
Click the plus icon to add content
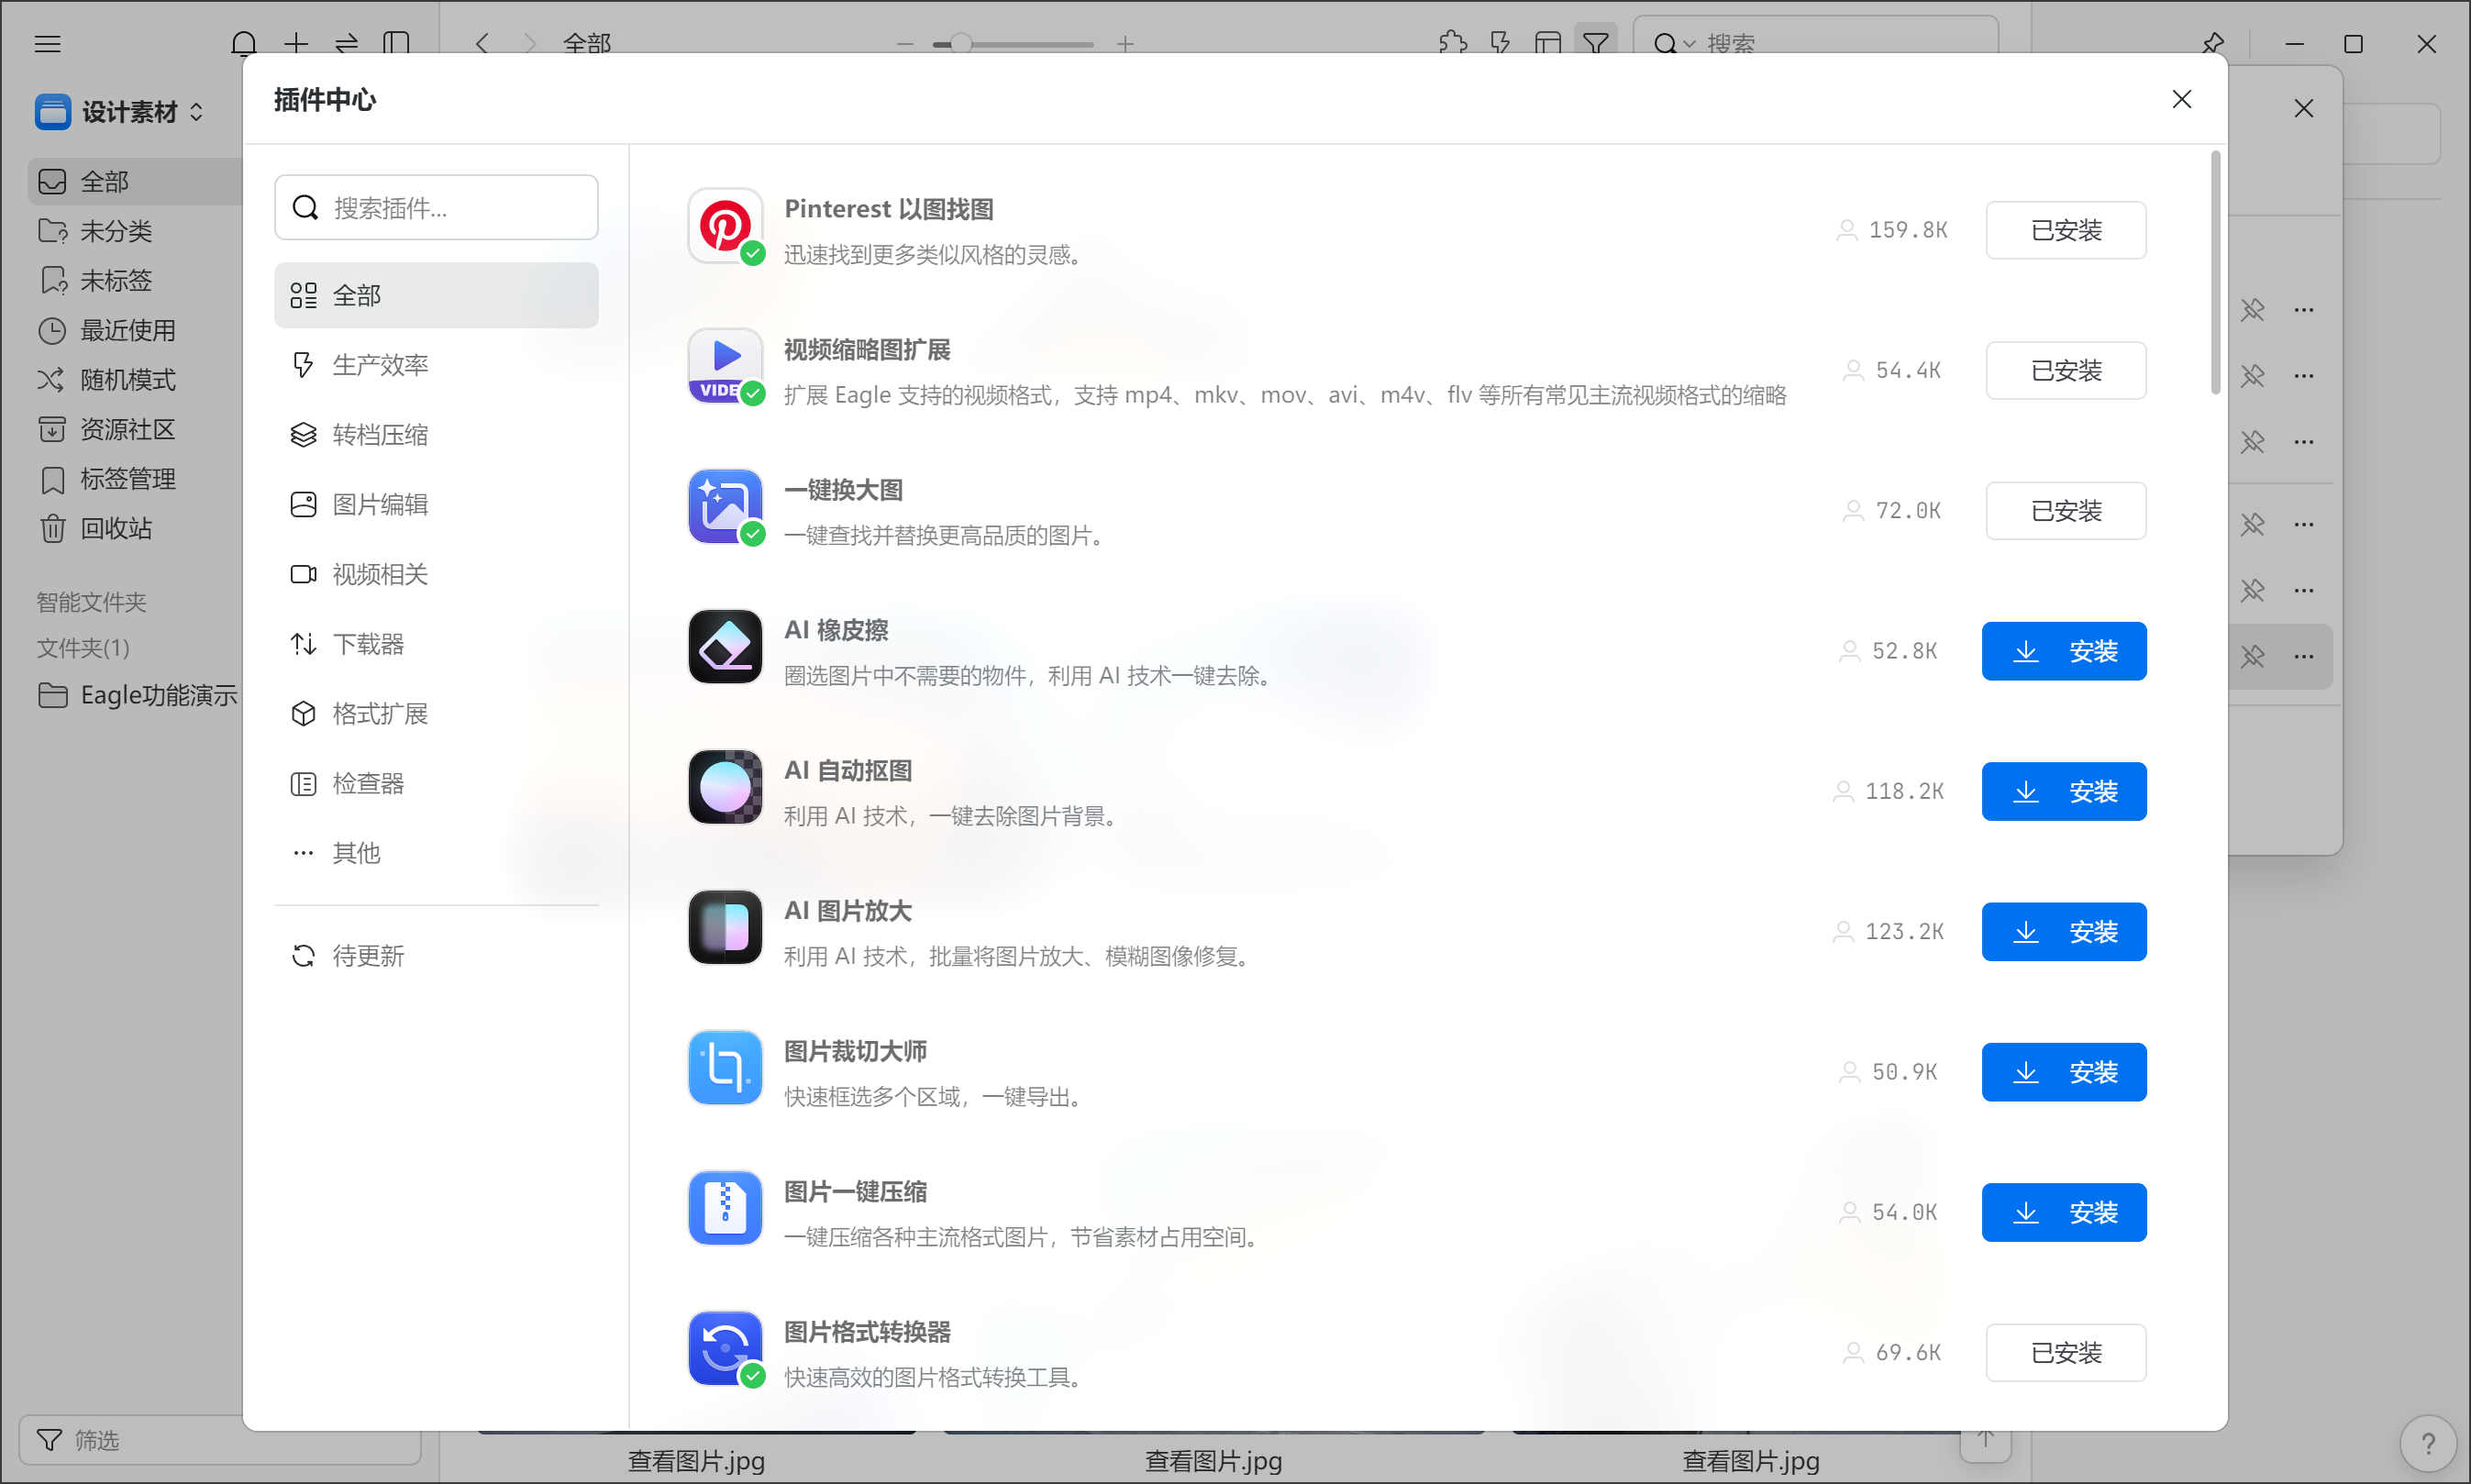pyautogui.click(x=295, y=44)
